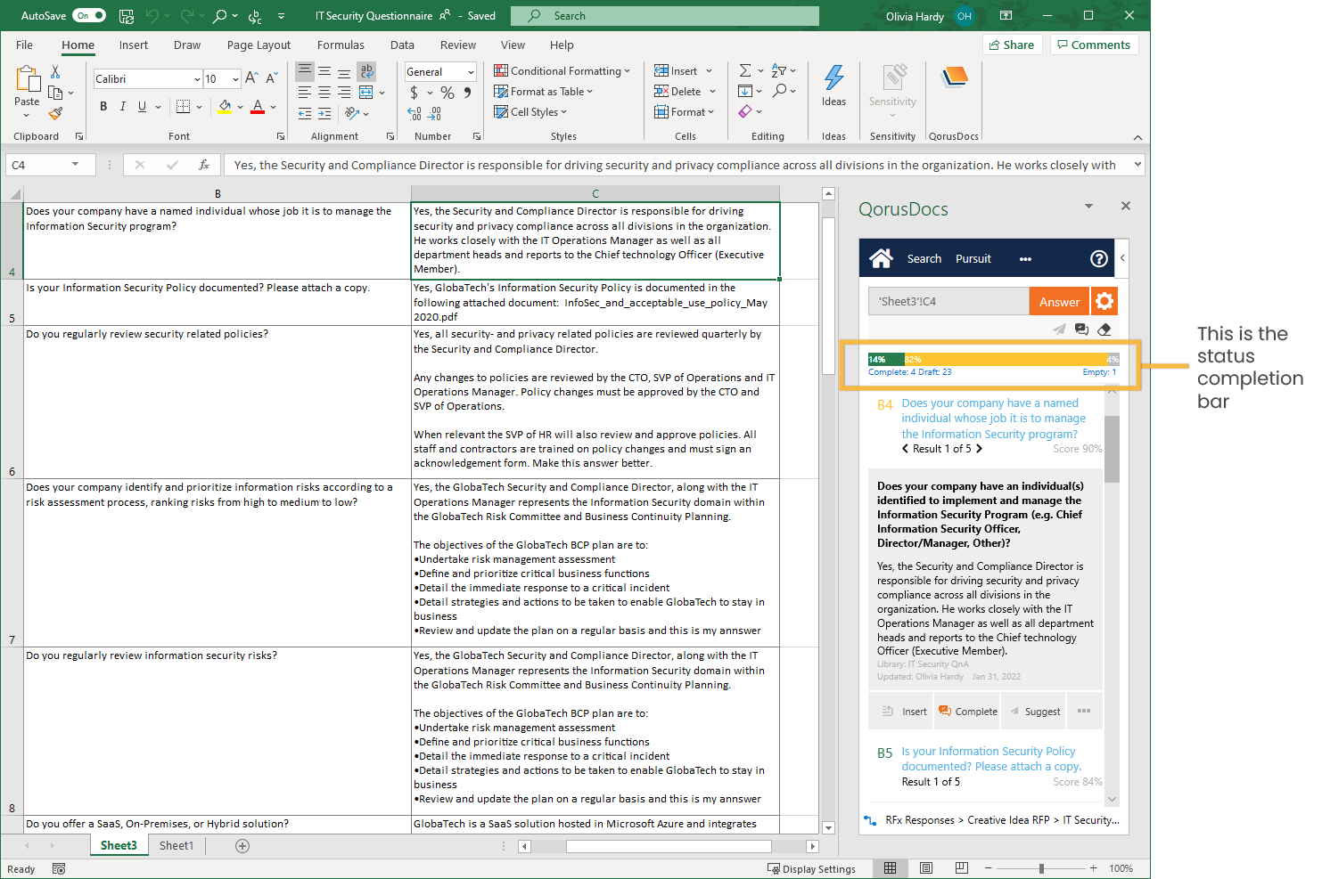Toggle Italic formatting

[x=123, y=107]
